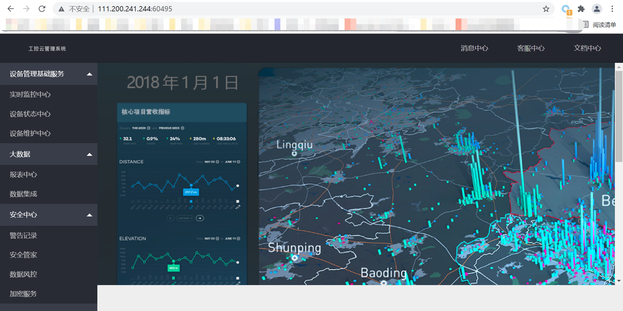Open ELEVATION chart MAY 23 date picker

[212, 239]
